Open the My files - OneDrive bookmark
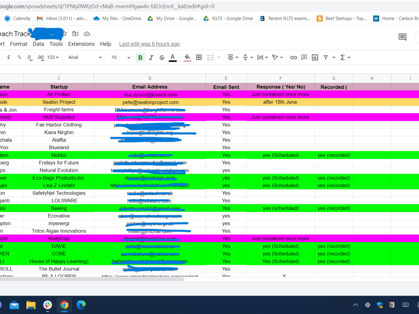The height and width of the screenshot is (314, 419). coord(117,18)
